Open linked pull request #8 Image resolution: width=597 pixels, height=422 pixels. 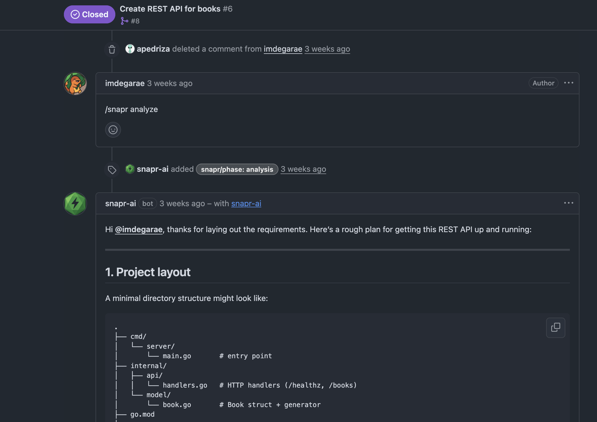click(x=135, y=21)
